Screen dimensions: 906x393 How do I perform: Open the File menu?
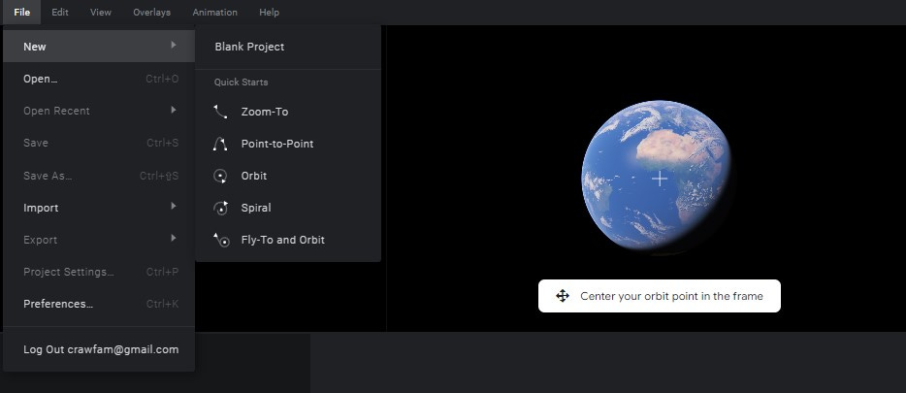coord(22,13)
